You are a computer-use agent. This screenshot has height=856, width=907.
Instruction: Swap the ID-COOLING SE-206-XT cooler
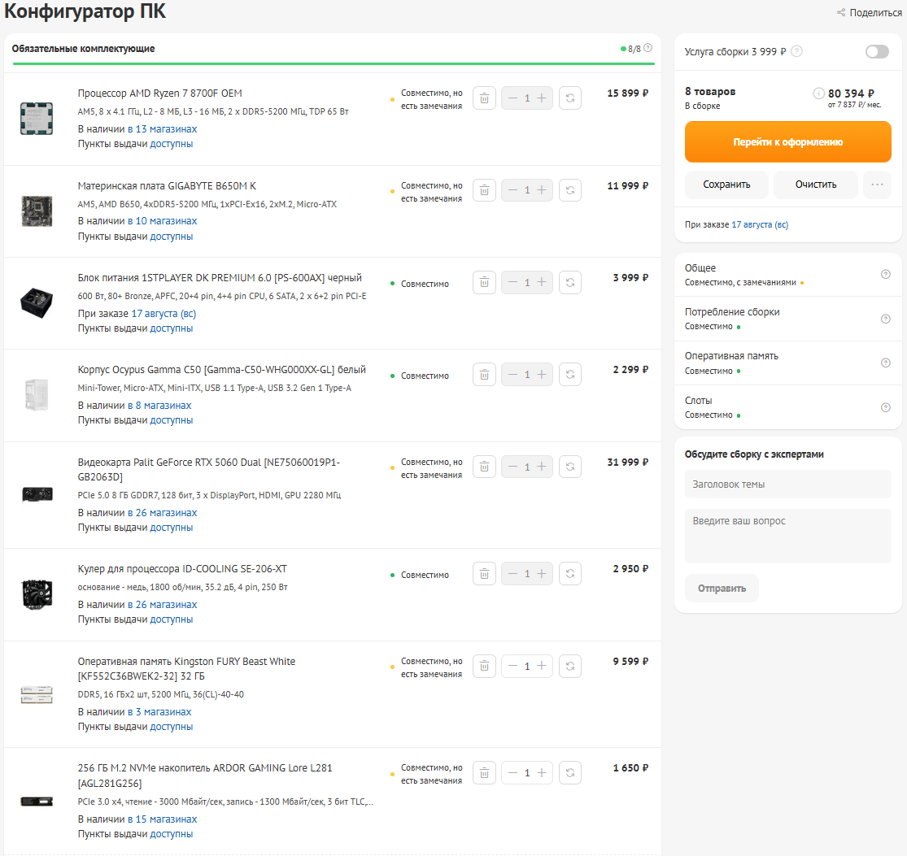[x=569, y=574]
